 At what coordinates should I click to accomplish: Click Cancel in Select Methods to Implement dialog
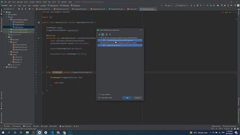point(138,97)
